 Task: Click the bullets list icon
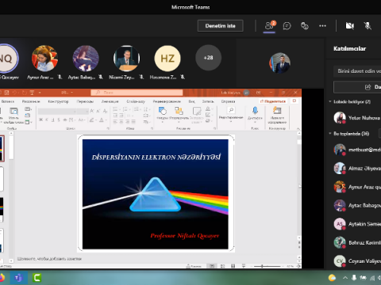coord(116,109)
